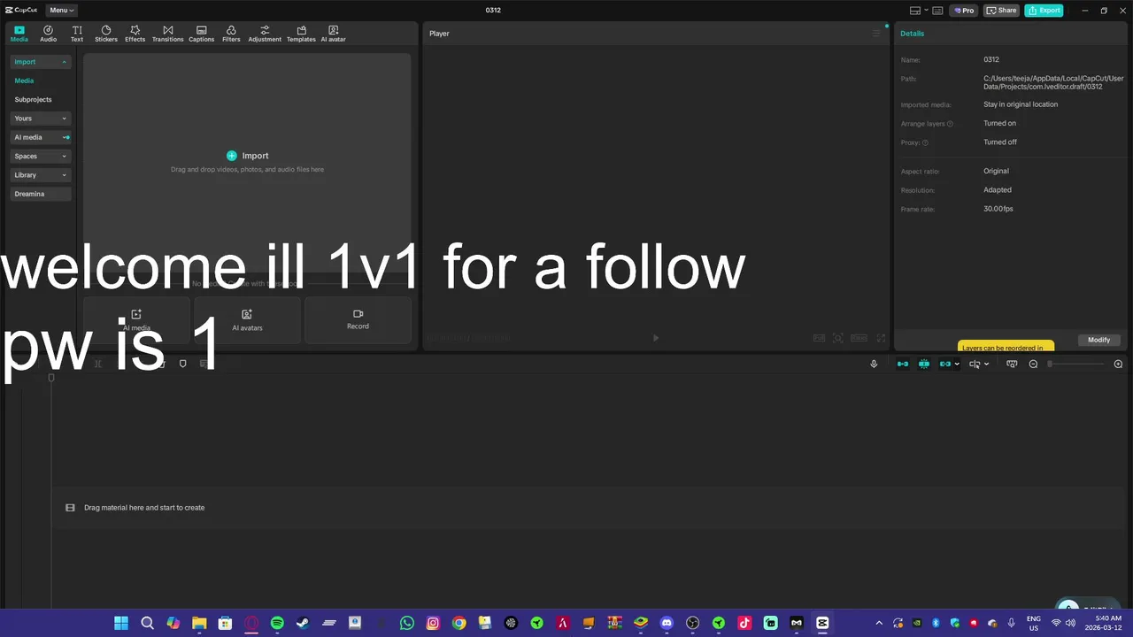The image size is (1133, 637).
Task: Click the Record button
Action: pyautogui.click(x=358, y=319)
